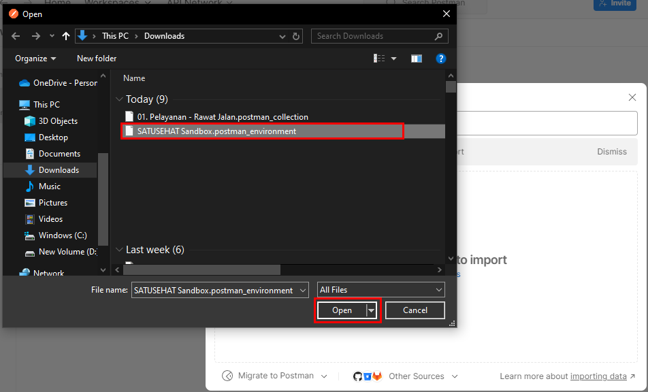
Task: Close the Open file dialog
Action: pos(447,14)
